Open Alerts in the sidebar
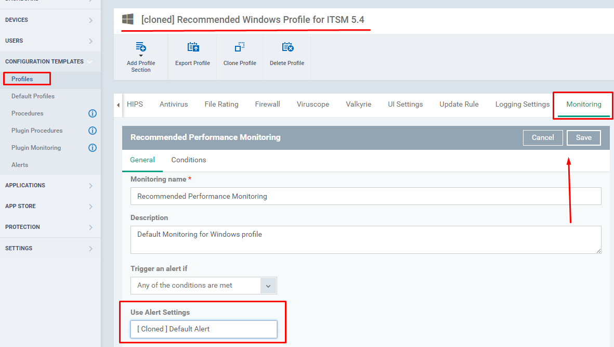Image resolution: width=614 pixels, height=347 pixels. 20,165
